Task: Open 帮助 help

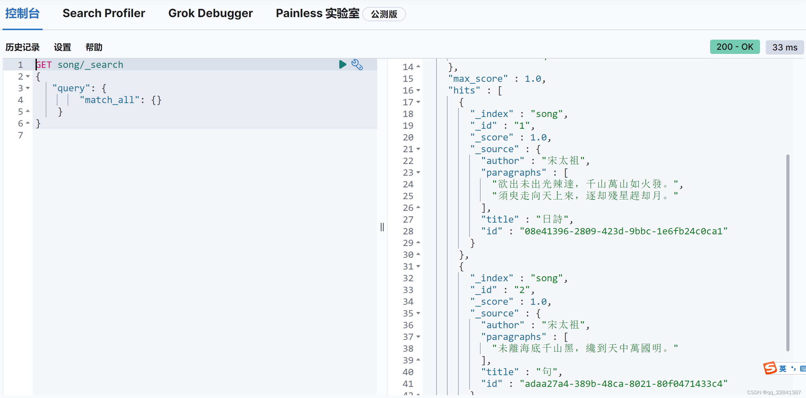Action: (94, 47)
